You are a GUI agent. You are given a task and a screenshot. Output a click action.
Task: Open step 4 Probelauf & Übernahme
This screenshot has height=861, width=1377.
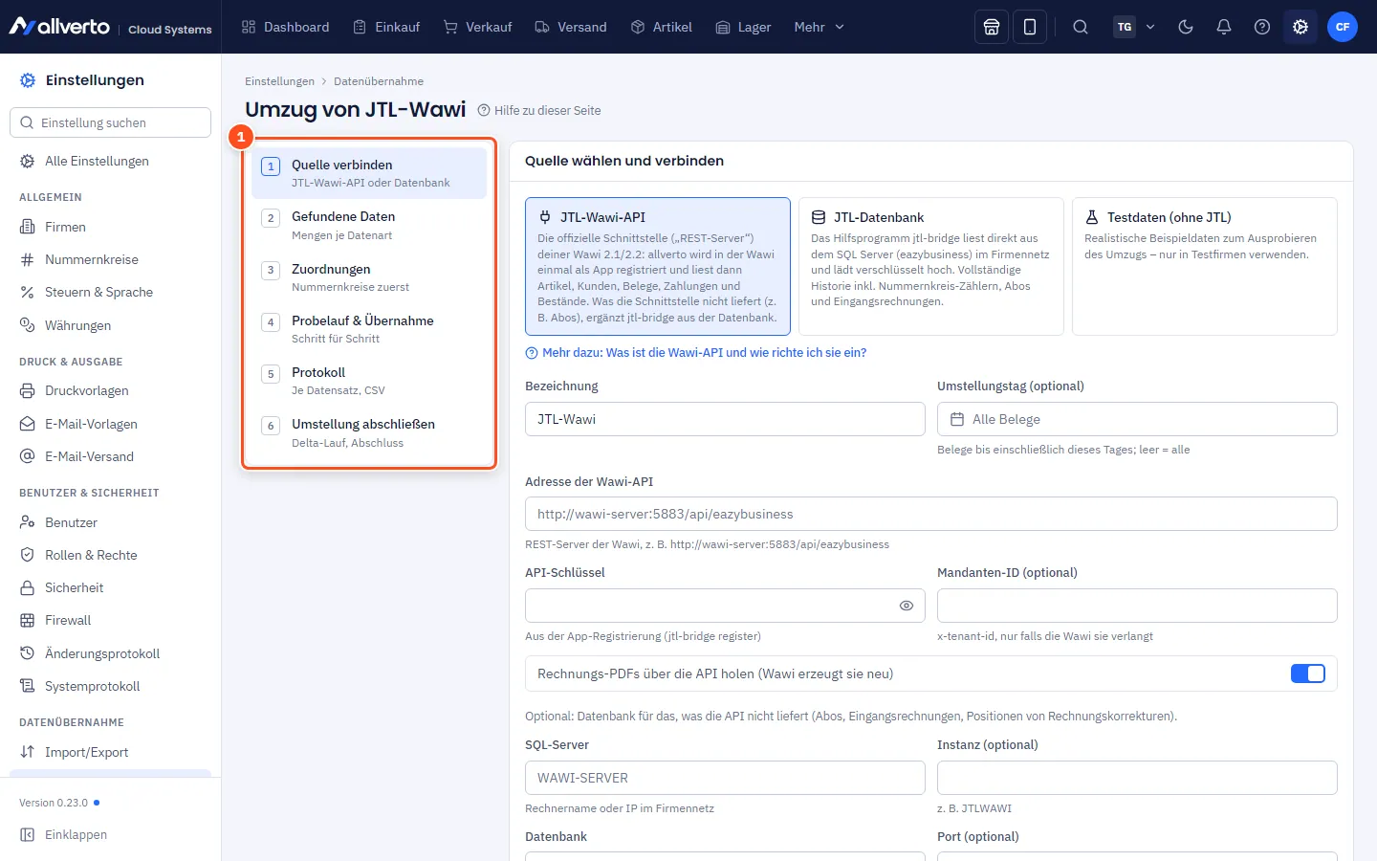click(x=369, y=329)
